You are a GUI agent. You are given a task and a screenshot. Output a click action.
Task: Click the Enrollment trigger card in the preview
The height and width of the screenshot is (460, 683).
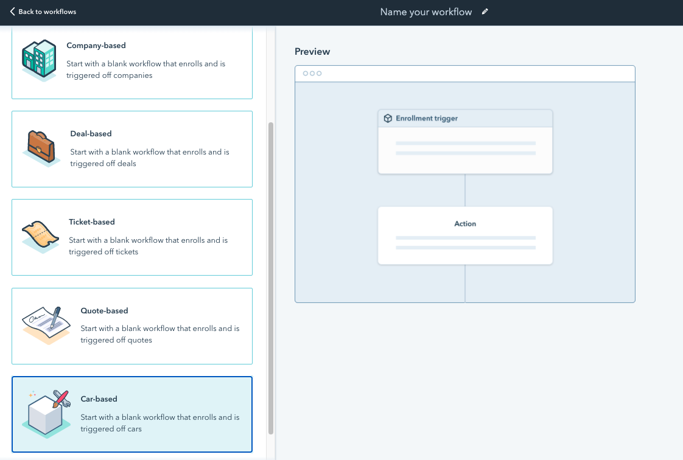tap(465, 141)
